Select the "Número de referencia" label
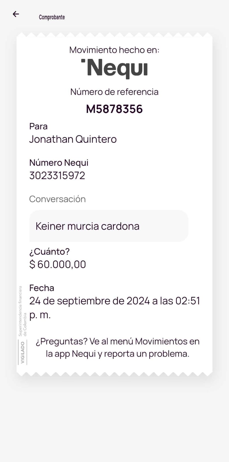Screen dimensions: 229x462 [x=114, y=92]
